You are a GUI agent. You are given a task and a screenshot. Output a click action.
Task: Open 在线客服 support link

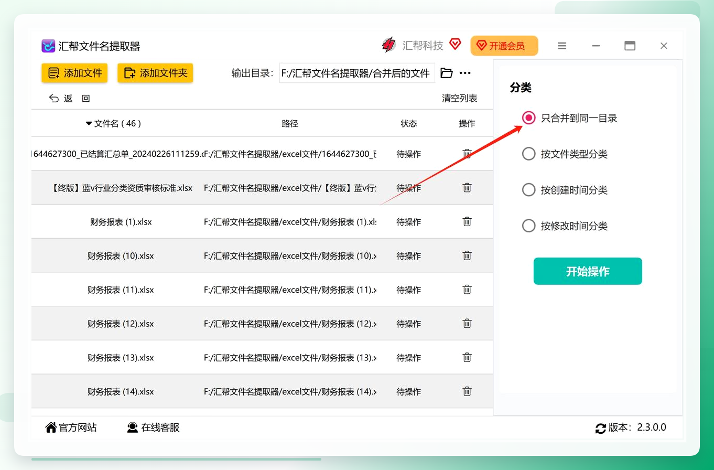point(153,428)
